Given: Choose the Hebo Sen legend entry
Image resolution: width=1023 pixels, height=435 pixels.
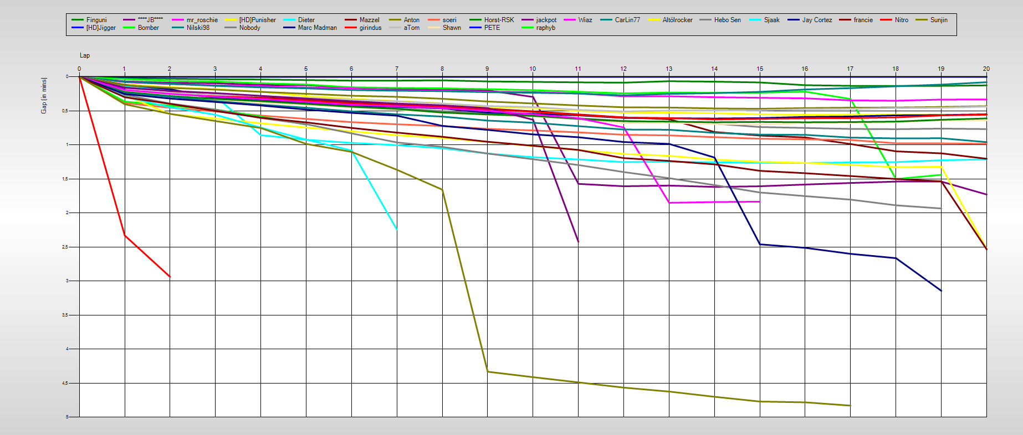Looking at the screenshot, I should pos(727,20).
